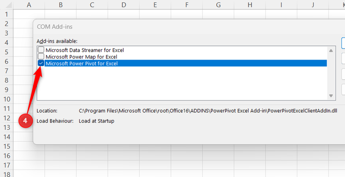Select row 7 header in the worksheet
Viewport: 345px width, 177px height.
coord(6,71)
